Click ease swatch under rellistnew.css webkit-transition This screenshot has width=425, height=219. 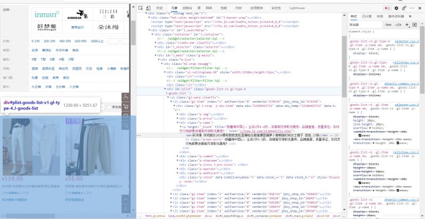(360, 183)
